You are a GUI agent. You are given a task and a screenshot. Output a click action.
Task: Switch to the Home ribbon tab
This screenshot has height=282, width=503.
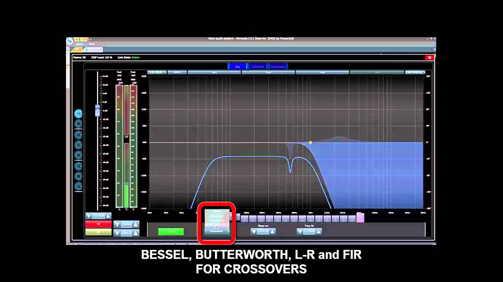pos(80,44)
